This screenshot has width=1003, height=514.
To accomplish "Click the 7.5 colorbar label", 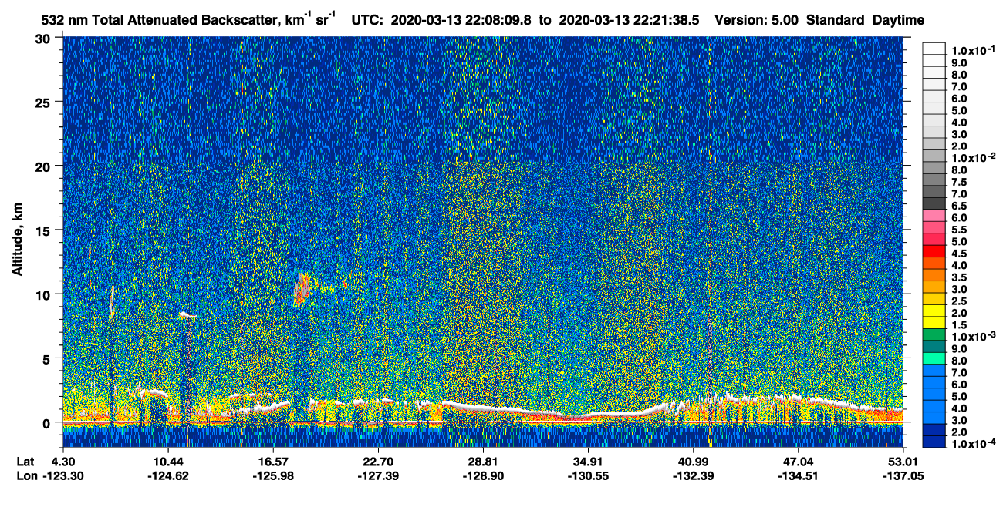I will tap(959, 182).
